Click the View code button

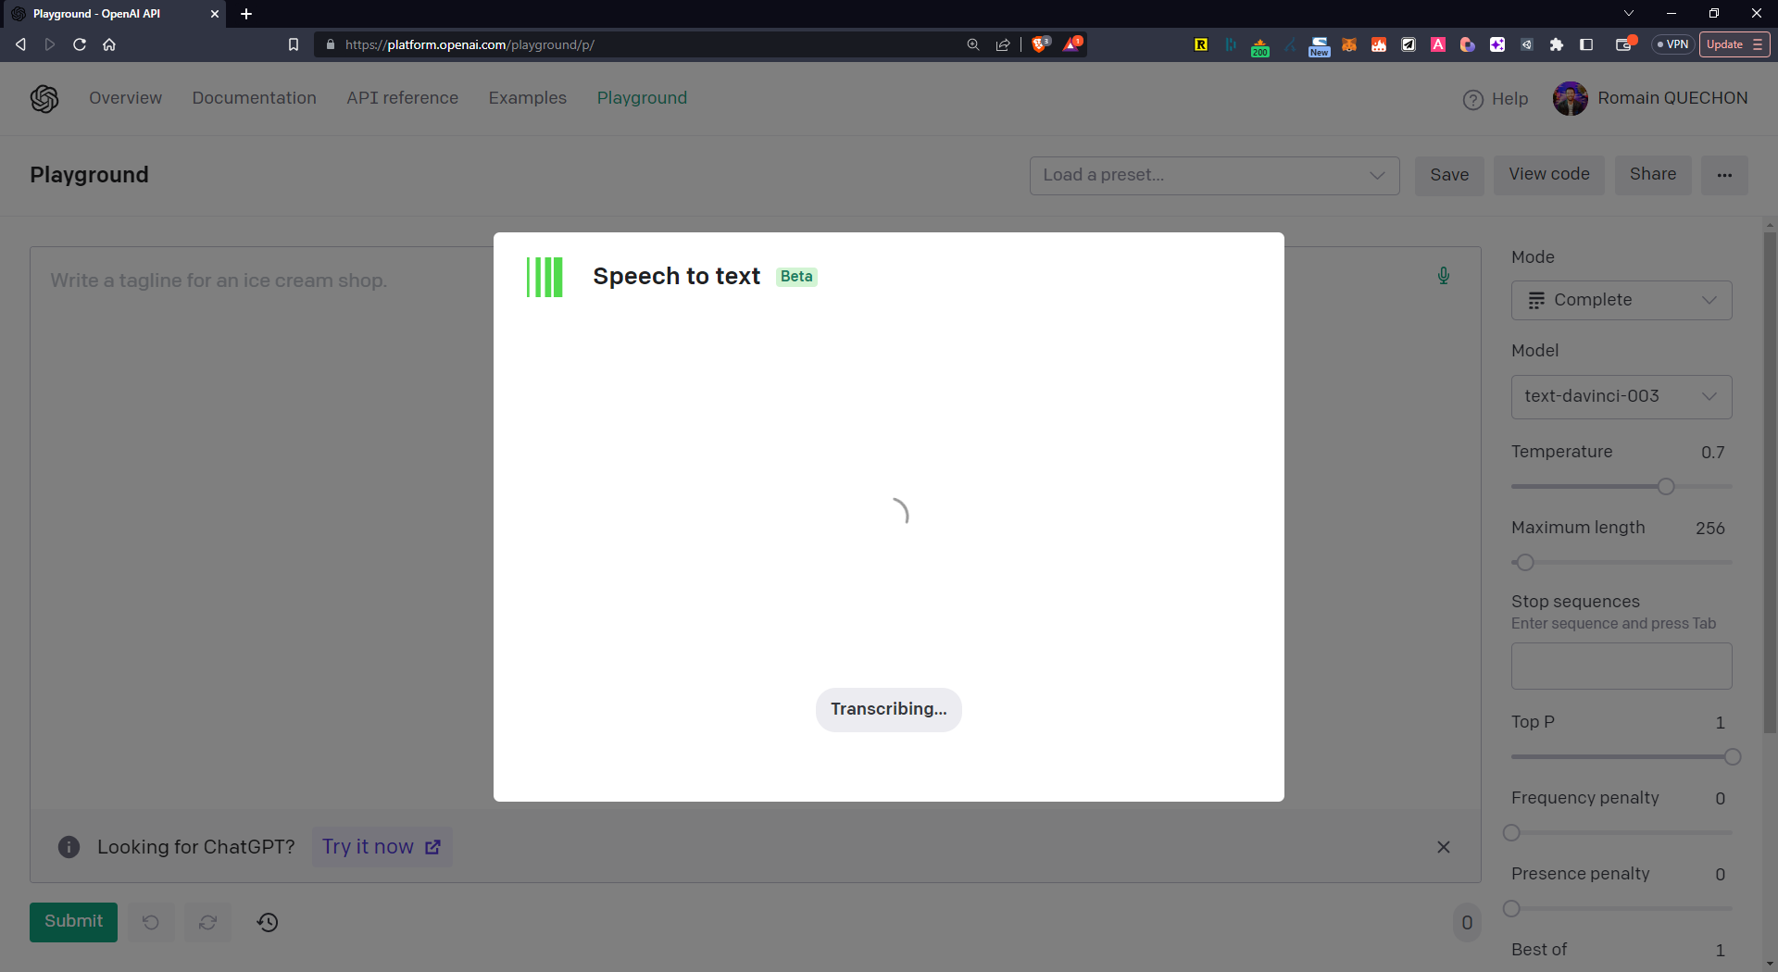click(1548, 175)
